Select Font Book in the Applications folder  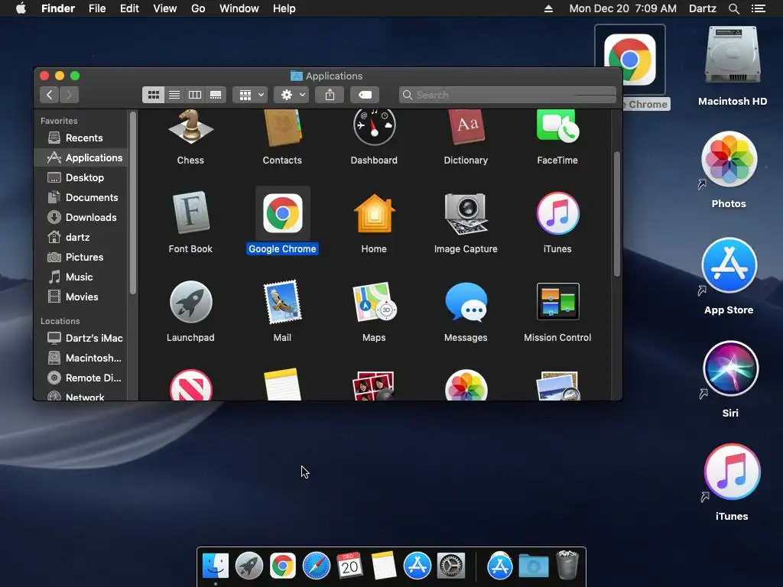190,213
